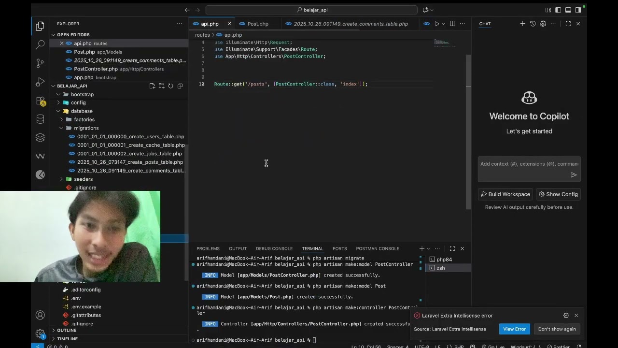The width and height of the screenshot is (618, 348).
Task: Toggle the secondary side bar visibility
Action: [x=578, y=10]
